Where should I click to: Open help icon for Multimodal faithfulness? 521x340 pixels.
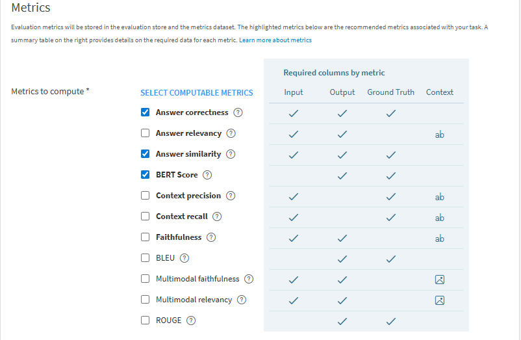click(248, 279)
